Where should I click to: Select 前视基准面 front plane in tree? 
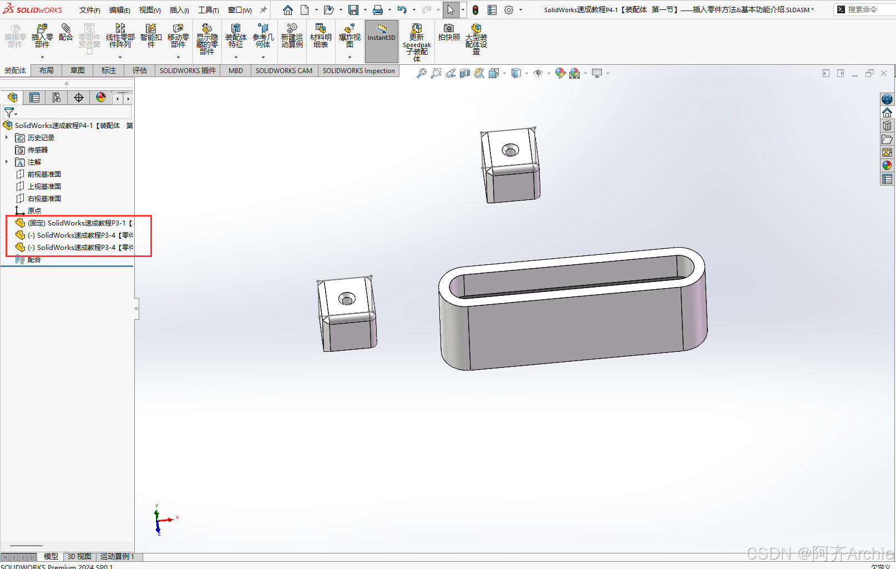coord(38,174)
